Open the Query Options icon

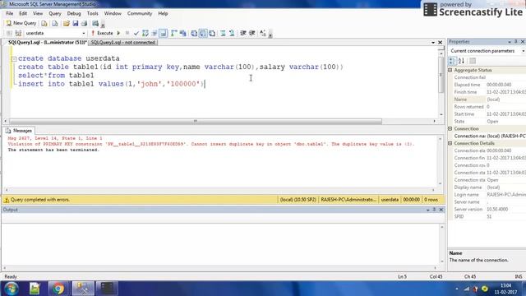(155, 33)
